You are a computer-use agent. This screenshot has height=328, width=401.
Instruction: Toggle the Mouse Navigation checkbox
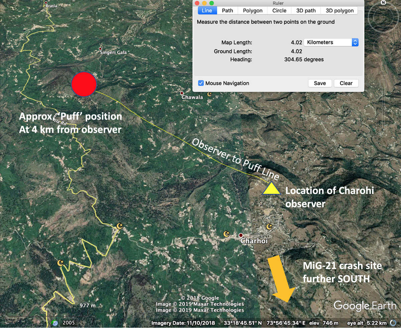coord(201,83)
